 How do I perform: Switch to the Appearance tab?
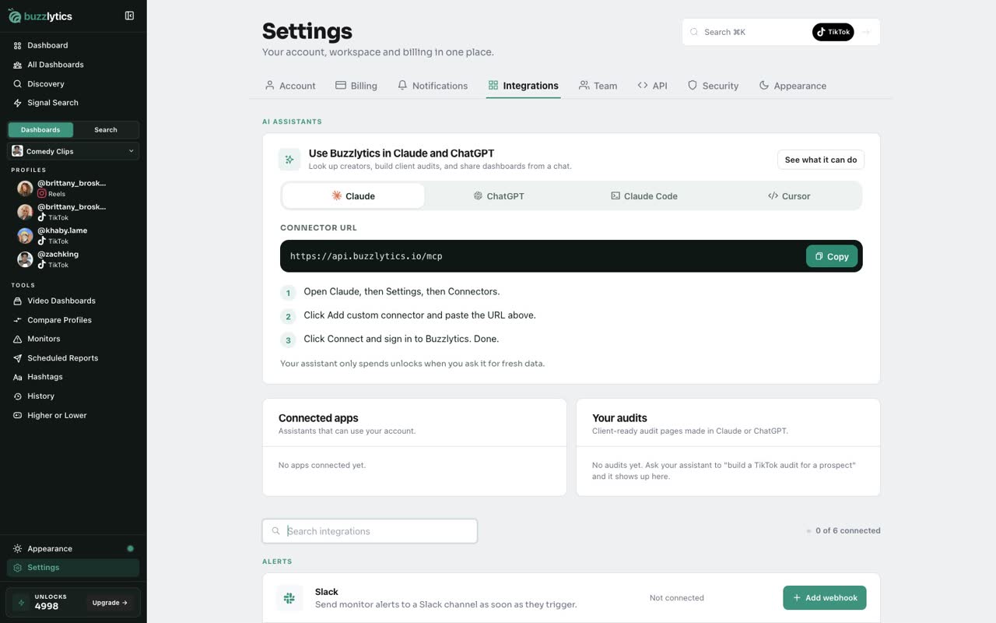792,86
